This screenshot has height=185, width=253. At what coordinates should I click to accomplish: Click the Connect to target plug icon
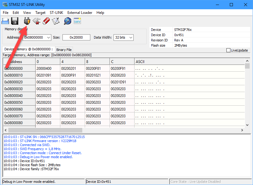pyautogui.click(x=27, y=21)
